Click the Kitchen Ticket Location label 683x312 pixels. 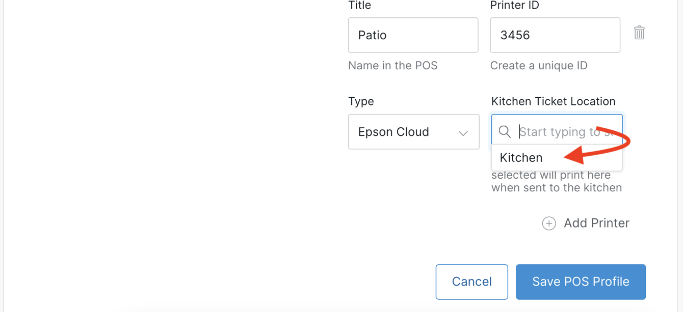[553, 101]
